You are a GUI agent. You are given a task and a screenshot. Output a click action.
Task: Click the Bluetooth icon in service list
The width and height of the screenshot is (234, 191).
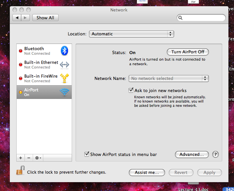point(64,51)
